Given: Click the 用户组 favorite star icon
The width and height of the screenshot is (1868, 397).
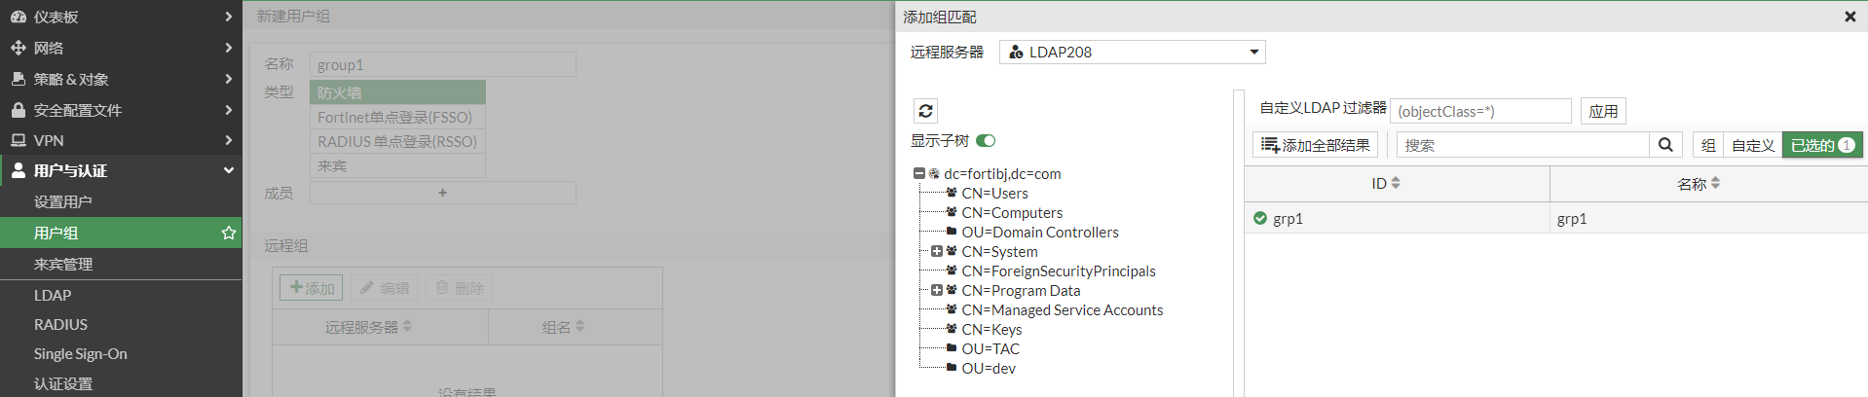Looking at the screenshot, I should (229, 233).
